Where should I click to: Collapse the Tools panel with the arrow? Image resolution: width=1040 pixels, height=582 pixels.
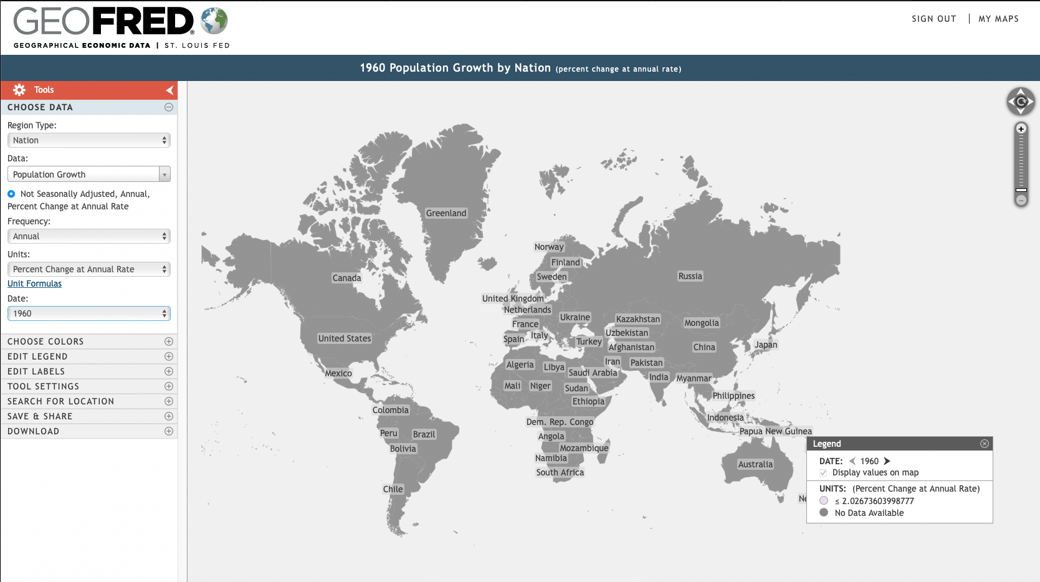169,90
